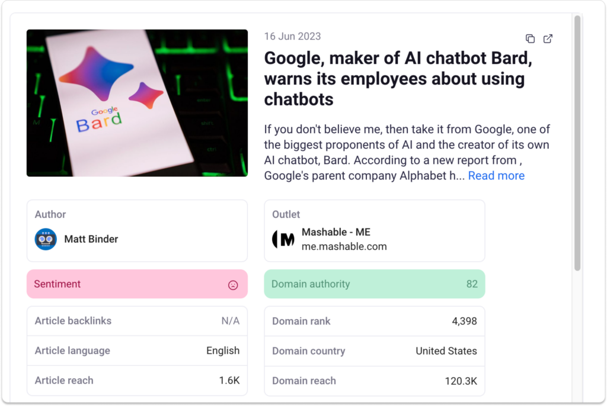This screenshot has height=406, width=607.
Task: Click the copy article icon
Action: coord(530,39)
